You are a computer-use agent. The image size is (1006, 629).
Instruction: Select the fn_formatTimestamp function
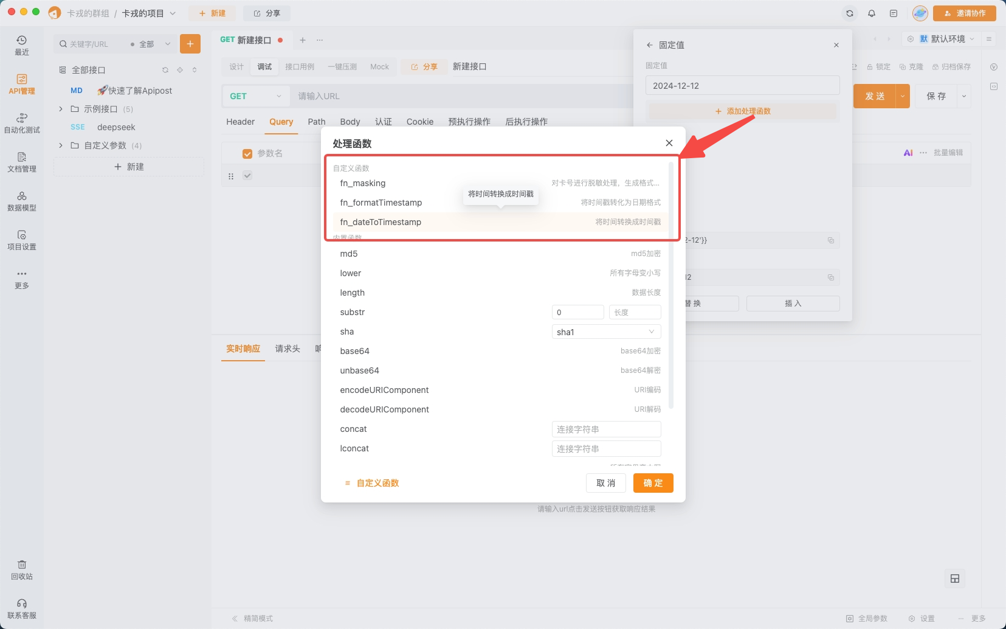coord(500,203)
